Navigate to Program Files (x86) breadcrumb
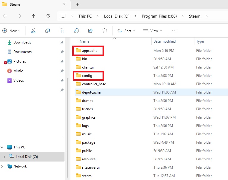This screenshot has height=180, width=228. [159, 16]
